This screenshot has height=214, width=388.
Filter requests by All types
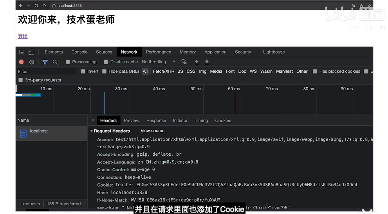(x=145, y=71)
